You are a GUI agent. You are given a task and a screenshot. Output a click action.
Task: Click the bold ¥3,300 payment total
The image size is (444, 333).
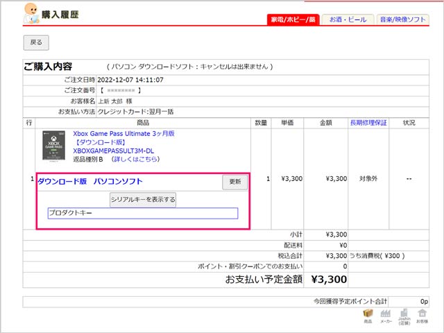[329, 280]
